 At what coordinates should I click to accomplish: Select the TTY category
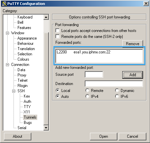(27, 107)
